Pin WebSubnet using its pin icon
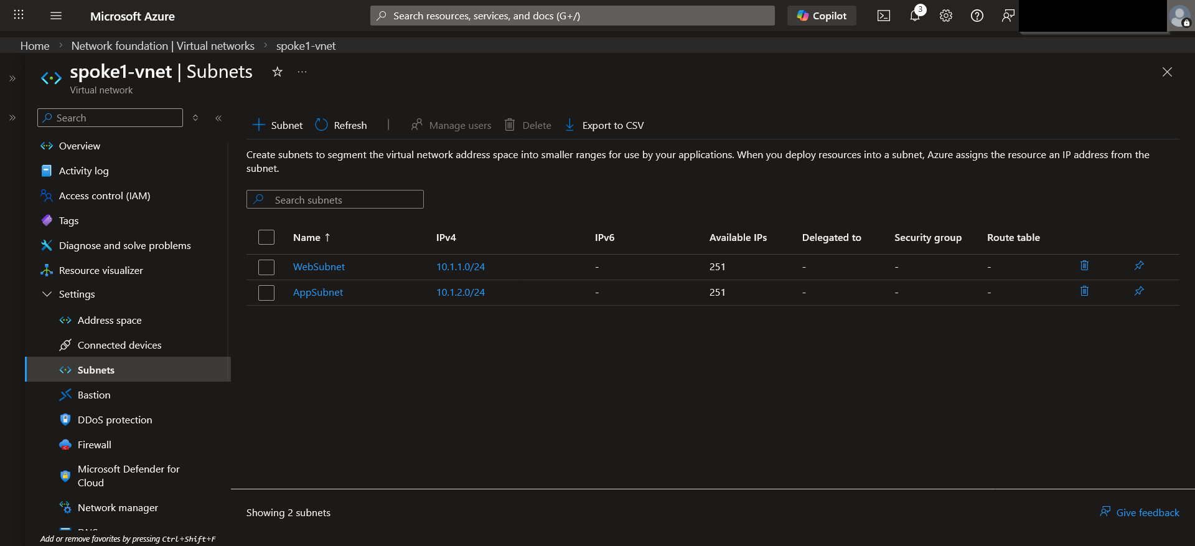Image resolution: width=1195 pixels, height=546 pixels. tap(1139, 265)
